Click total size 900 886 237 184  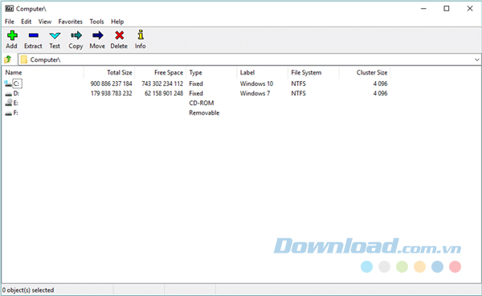[112, 83]
